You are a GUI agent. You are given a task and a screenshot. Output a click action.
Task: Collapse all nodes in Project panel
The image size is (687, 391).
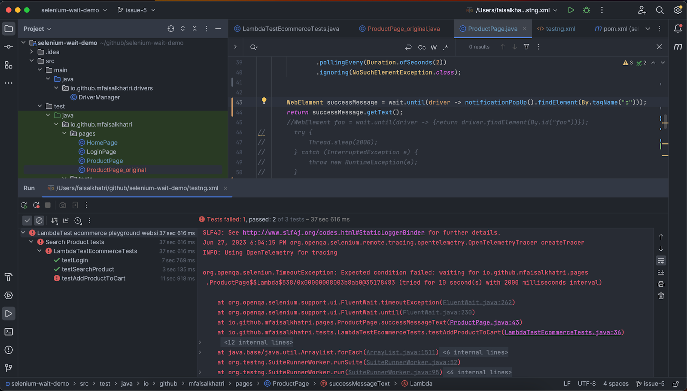(x=194, y=28)
